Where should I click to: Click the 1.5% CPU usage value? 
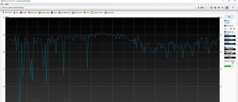pyautogui.click(x=230, y=58)
